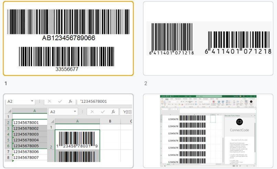
Task: Click the back fx icon beside '12345678001
Action: coord(70,101)
